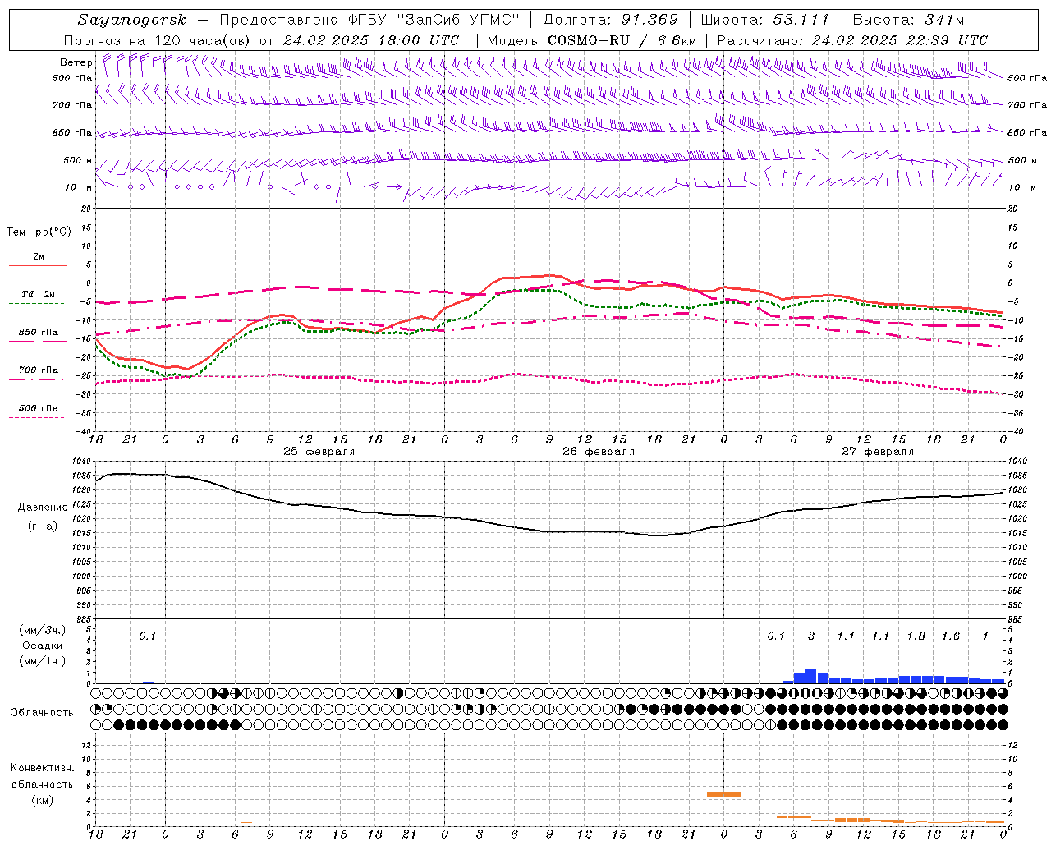
Task: Click the (гПа) pressure unit label
Action: [42, 526]
